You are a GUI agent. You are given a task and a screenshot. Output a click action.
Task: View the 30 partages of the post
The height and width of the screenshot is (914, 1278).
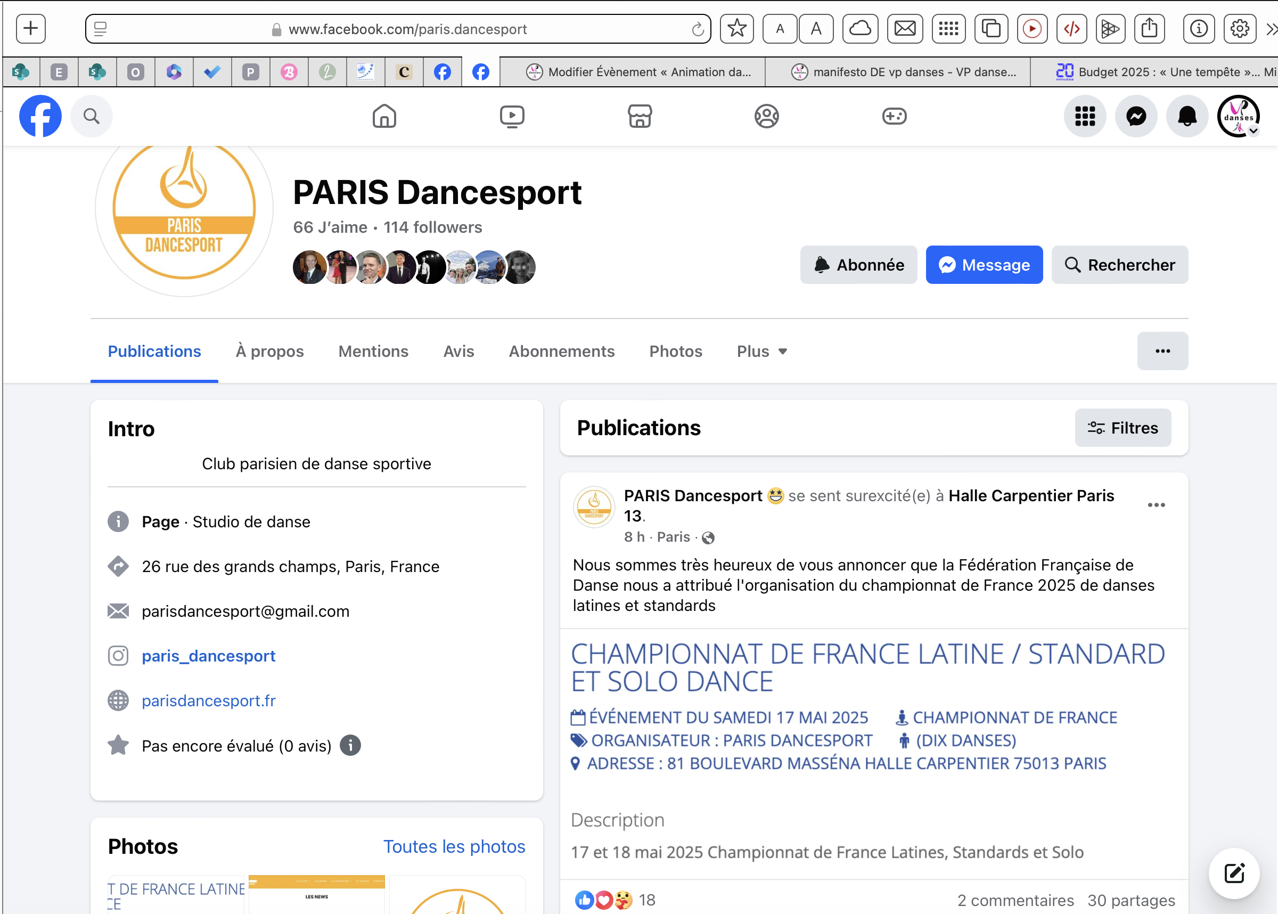pyautogui.click(x=1130, y=901)
